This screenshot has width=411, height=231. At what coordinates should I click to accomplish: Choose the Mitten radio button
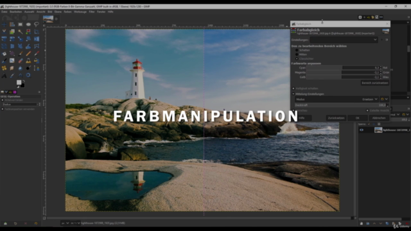pyautogui.click(x=297, y=55)
